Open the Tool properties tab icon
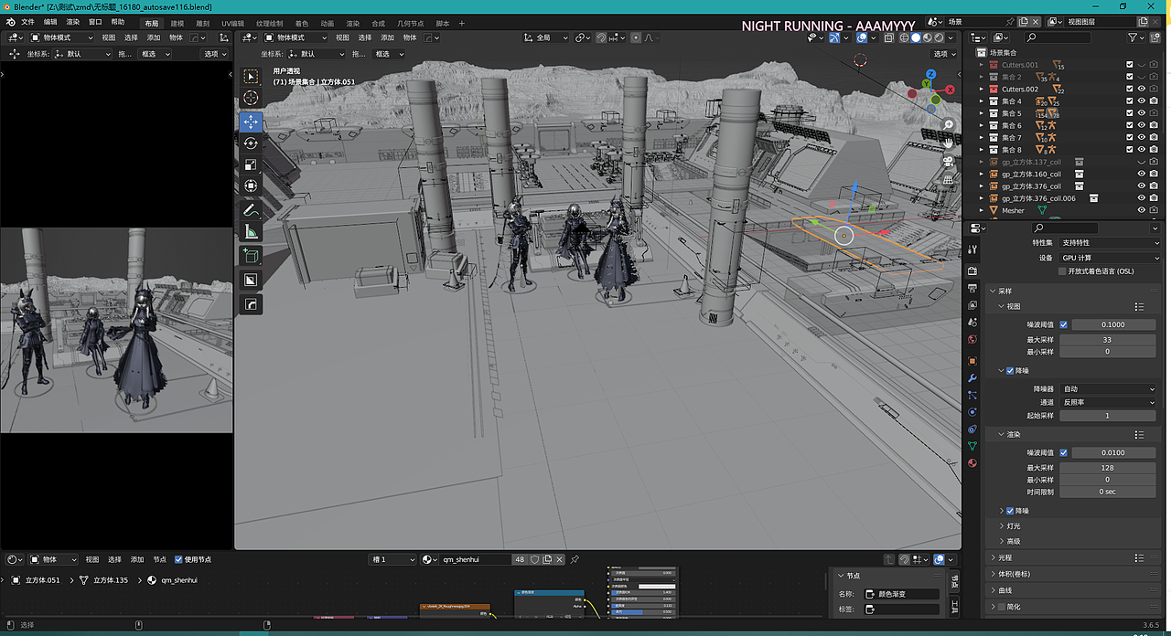Viewport: 1171px width, 636px height. pos(972,249)
